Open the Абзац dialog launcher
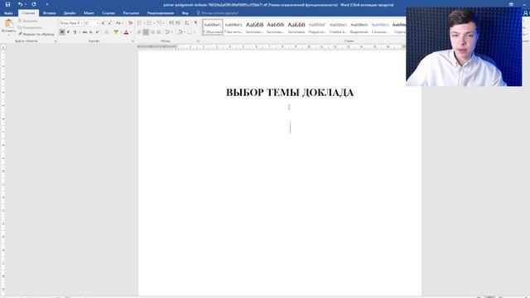 [198, 41]
